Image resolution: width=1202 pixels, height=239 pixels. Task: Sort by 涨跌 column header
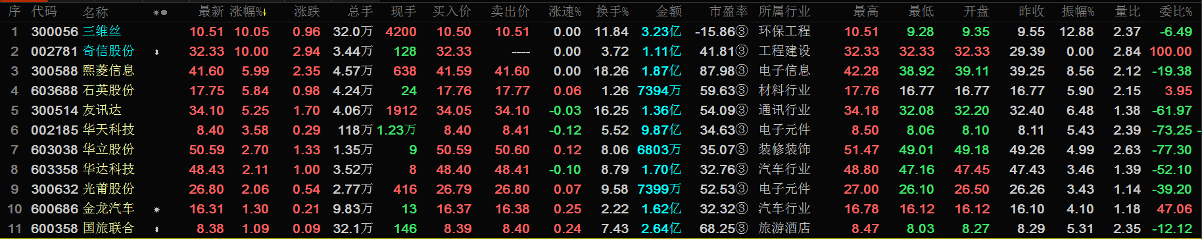point(307,12)
